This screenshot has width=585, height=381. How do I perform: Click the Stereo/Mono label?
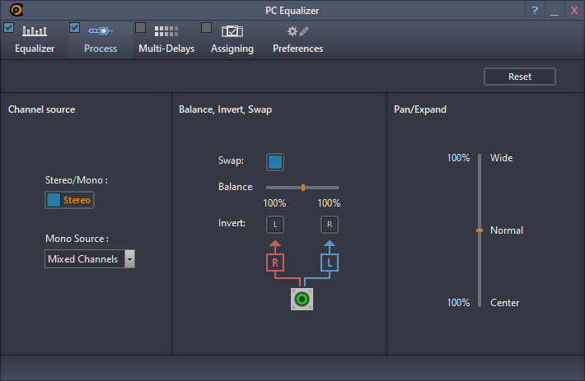[77, 180]
